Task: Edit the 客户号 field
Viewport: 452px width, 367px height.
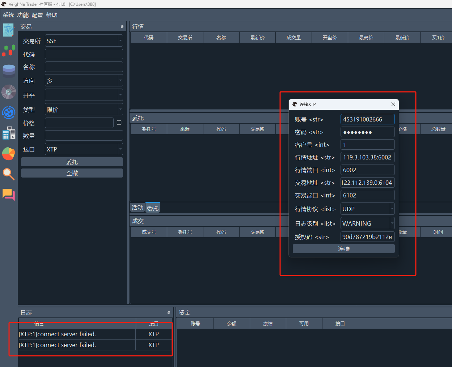Action: click(368, 145)
